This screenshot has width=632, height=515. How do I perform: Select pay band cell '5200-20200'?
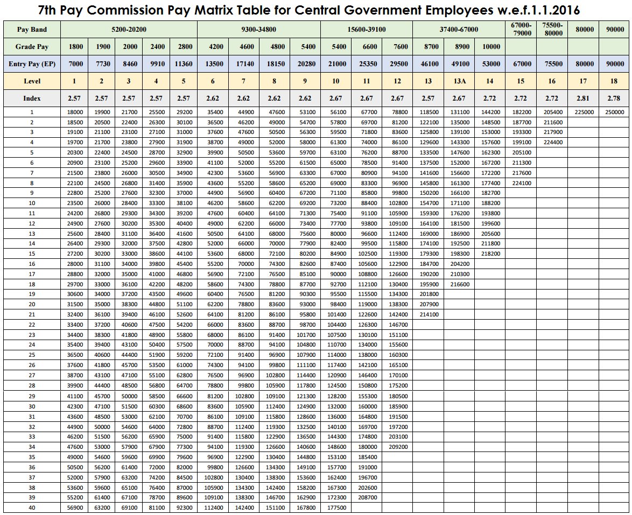point(129,30)
